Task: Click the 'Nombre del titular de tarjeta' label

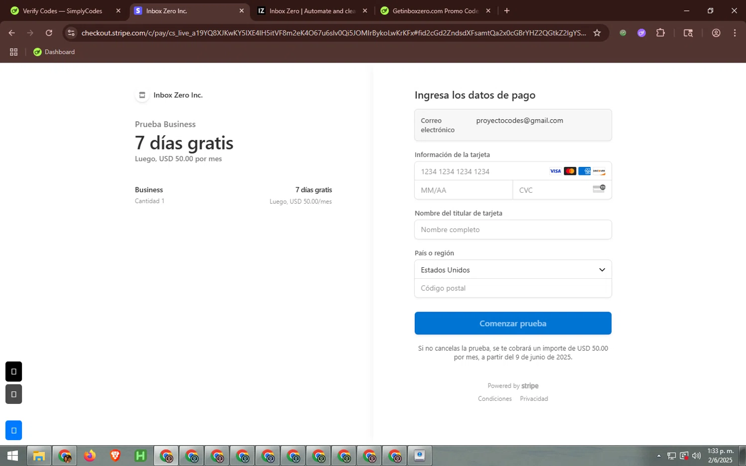Action: point(459,213)
